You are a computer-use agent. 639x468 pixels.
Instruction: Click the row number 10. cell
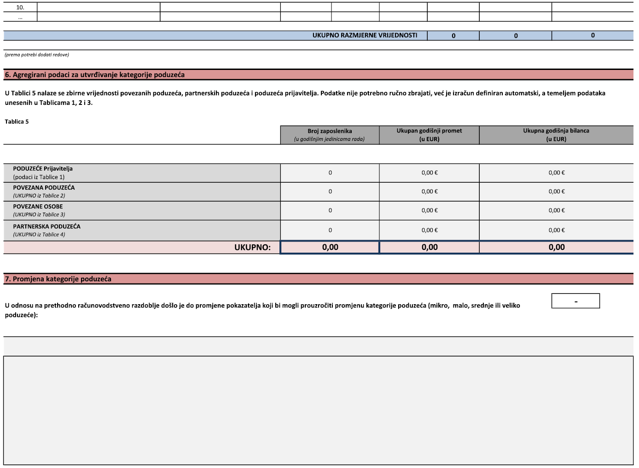point(20,7)
